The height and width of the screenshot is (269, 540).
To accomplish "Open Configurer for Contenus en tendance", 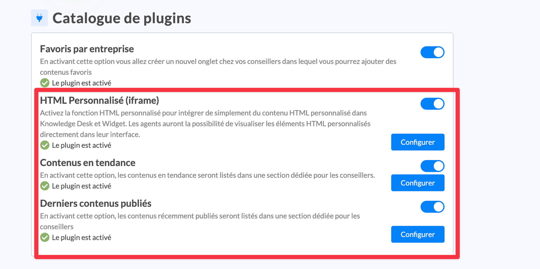I will click(x=417, y=183).
